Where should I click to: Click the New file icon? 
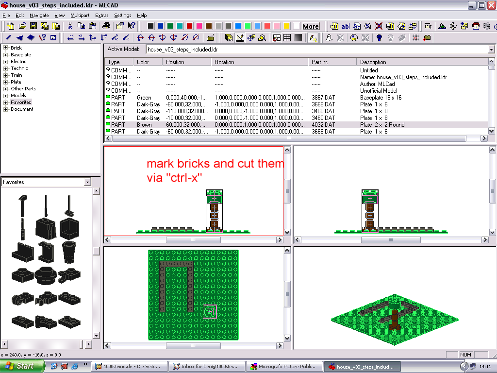click(11, 26)
